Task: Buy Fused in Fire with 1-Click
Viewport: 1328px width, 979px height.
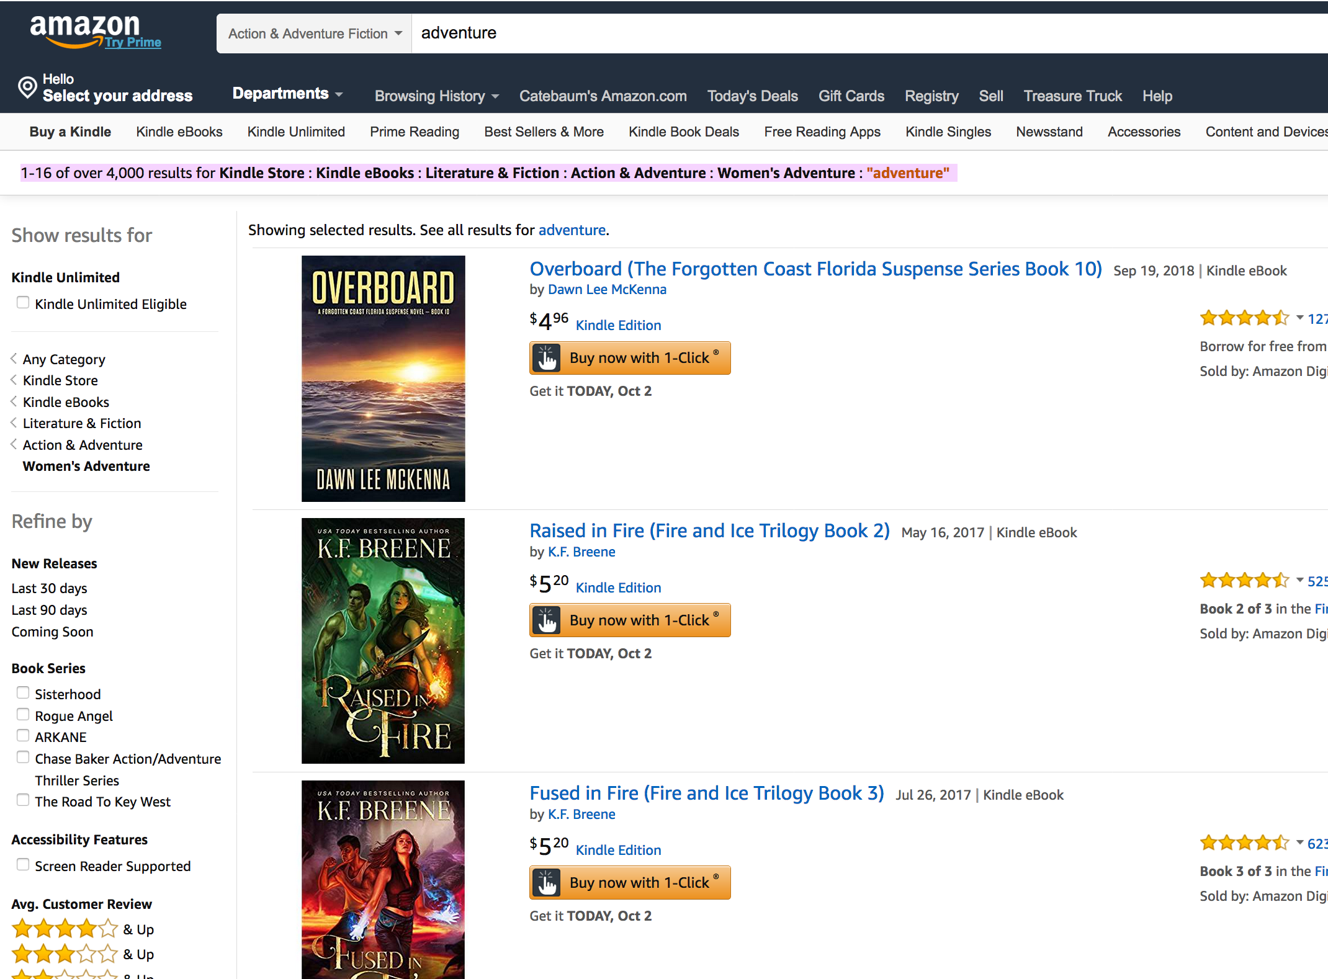Action: [x=630, y=883]
